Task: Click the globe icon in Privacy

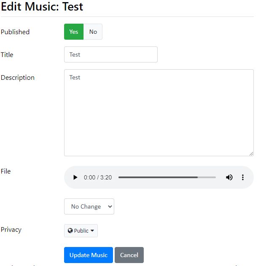Action: 70,231
